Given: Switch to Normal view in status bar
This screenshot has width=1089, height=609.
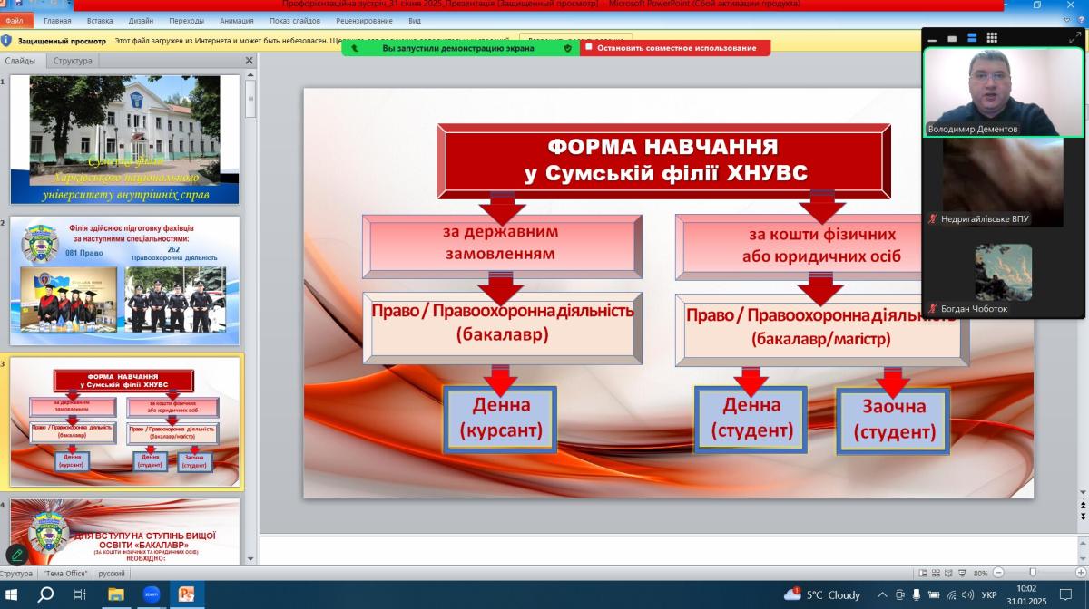Looking at the screenshot, I should click(x=923, y=574).
